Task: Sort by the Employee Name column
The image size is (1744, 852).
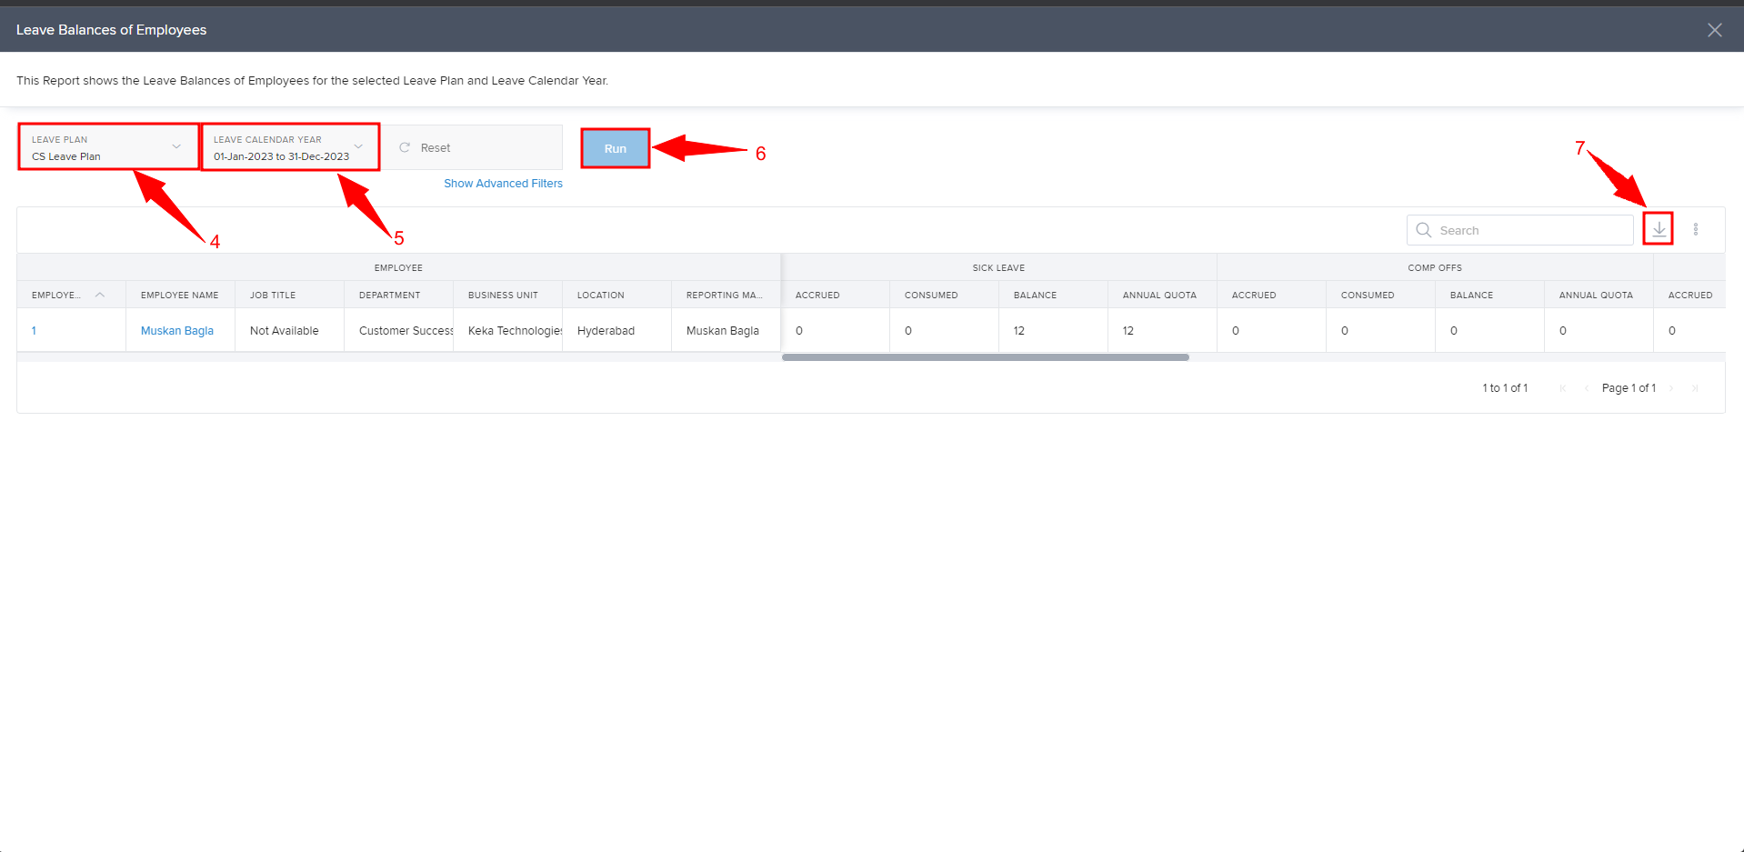Action: click(x=179, y=295)
